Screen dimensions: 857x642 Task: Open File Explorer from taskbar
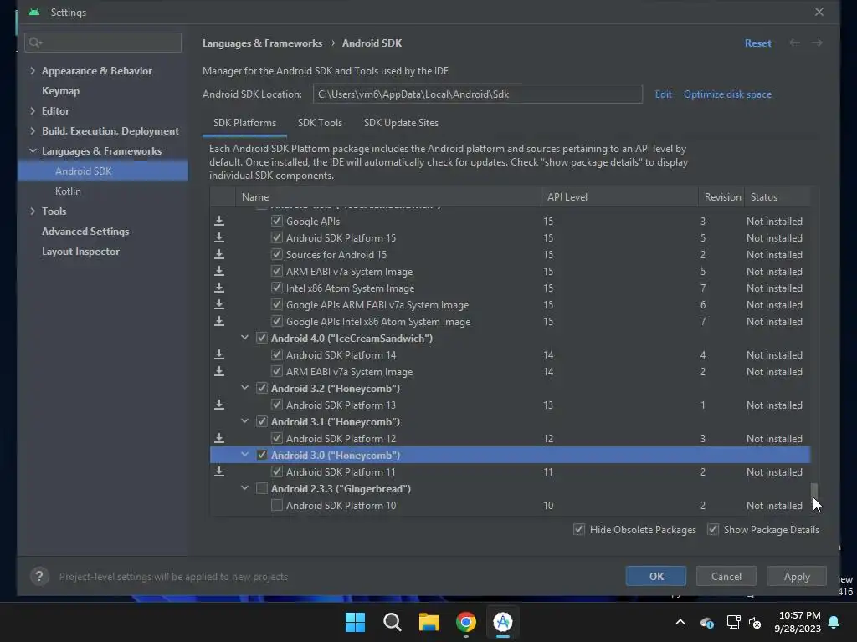(429, 622)
